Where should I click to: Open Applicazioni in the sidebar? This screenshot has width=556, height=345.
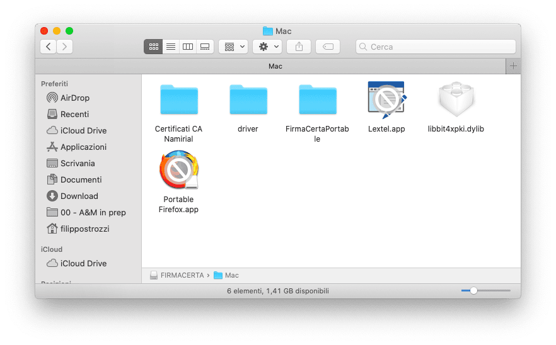77,147
